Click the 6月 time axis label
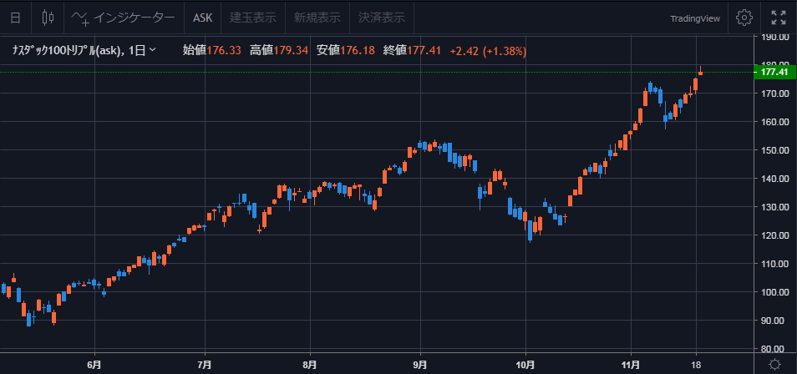Screen dimensions: 797x374 pos(95,364)
